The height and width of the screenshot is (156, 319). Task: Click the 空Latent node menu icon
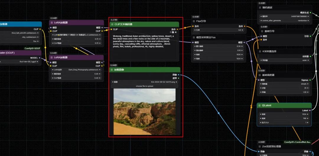259,105
